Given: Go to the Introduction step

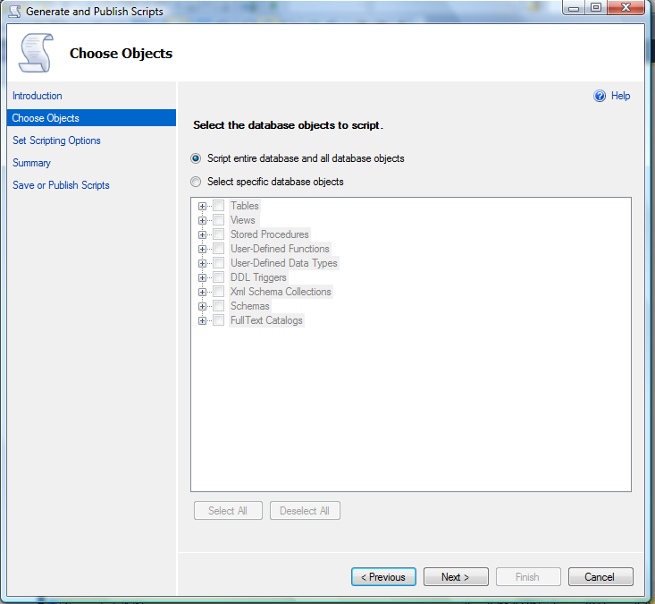Looking at the screenshot, I should tap(38, 96).
